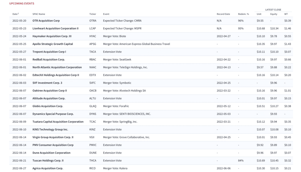Click 'Merger Vote: TeleSign Holdings, Inc.' event

[x=125, y=67]
